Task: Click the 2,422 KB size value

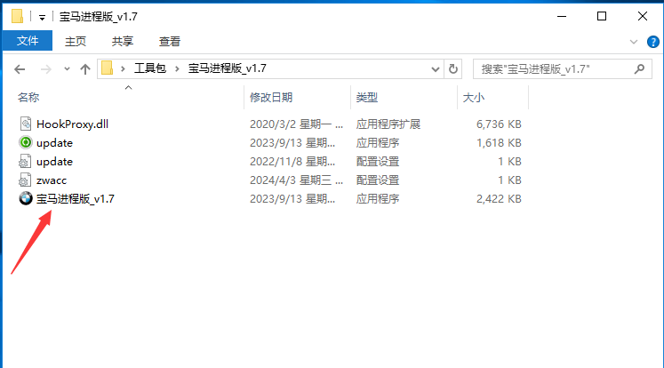Action: 499,198
